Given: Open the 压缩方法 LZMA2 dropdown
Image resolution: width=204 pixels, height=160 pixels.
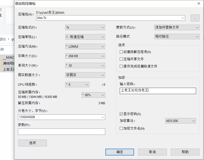Looking at the screenshot, I should click(x=85, y=47).
